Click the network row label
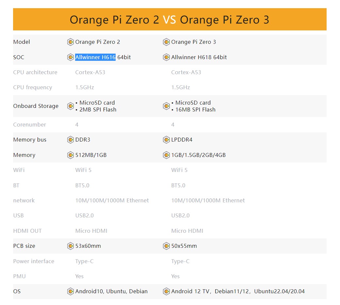Viewport: 340px width, 305px height. pyautogui.click(x=24, y=200)
